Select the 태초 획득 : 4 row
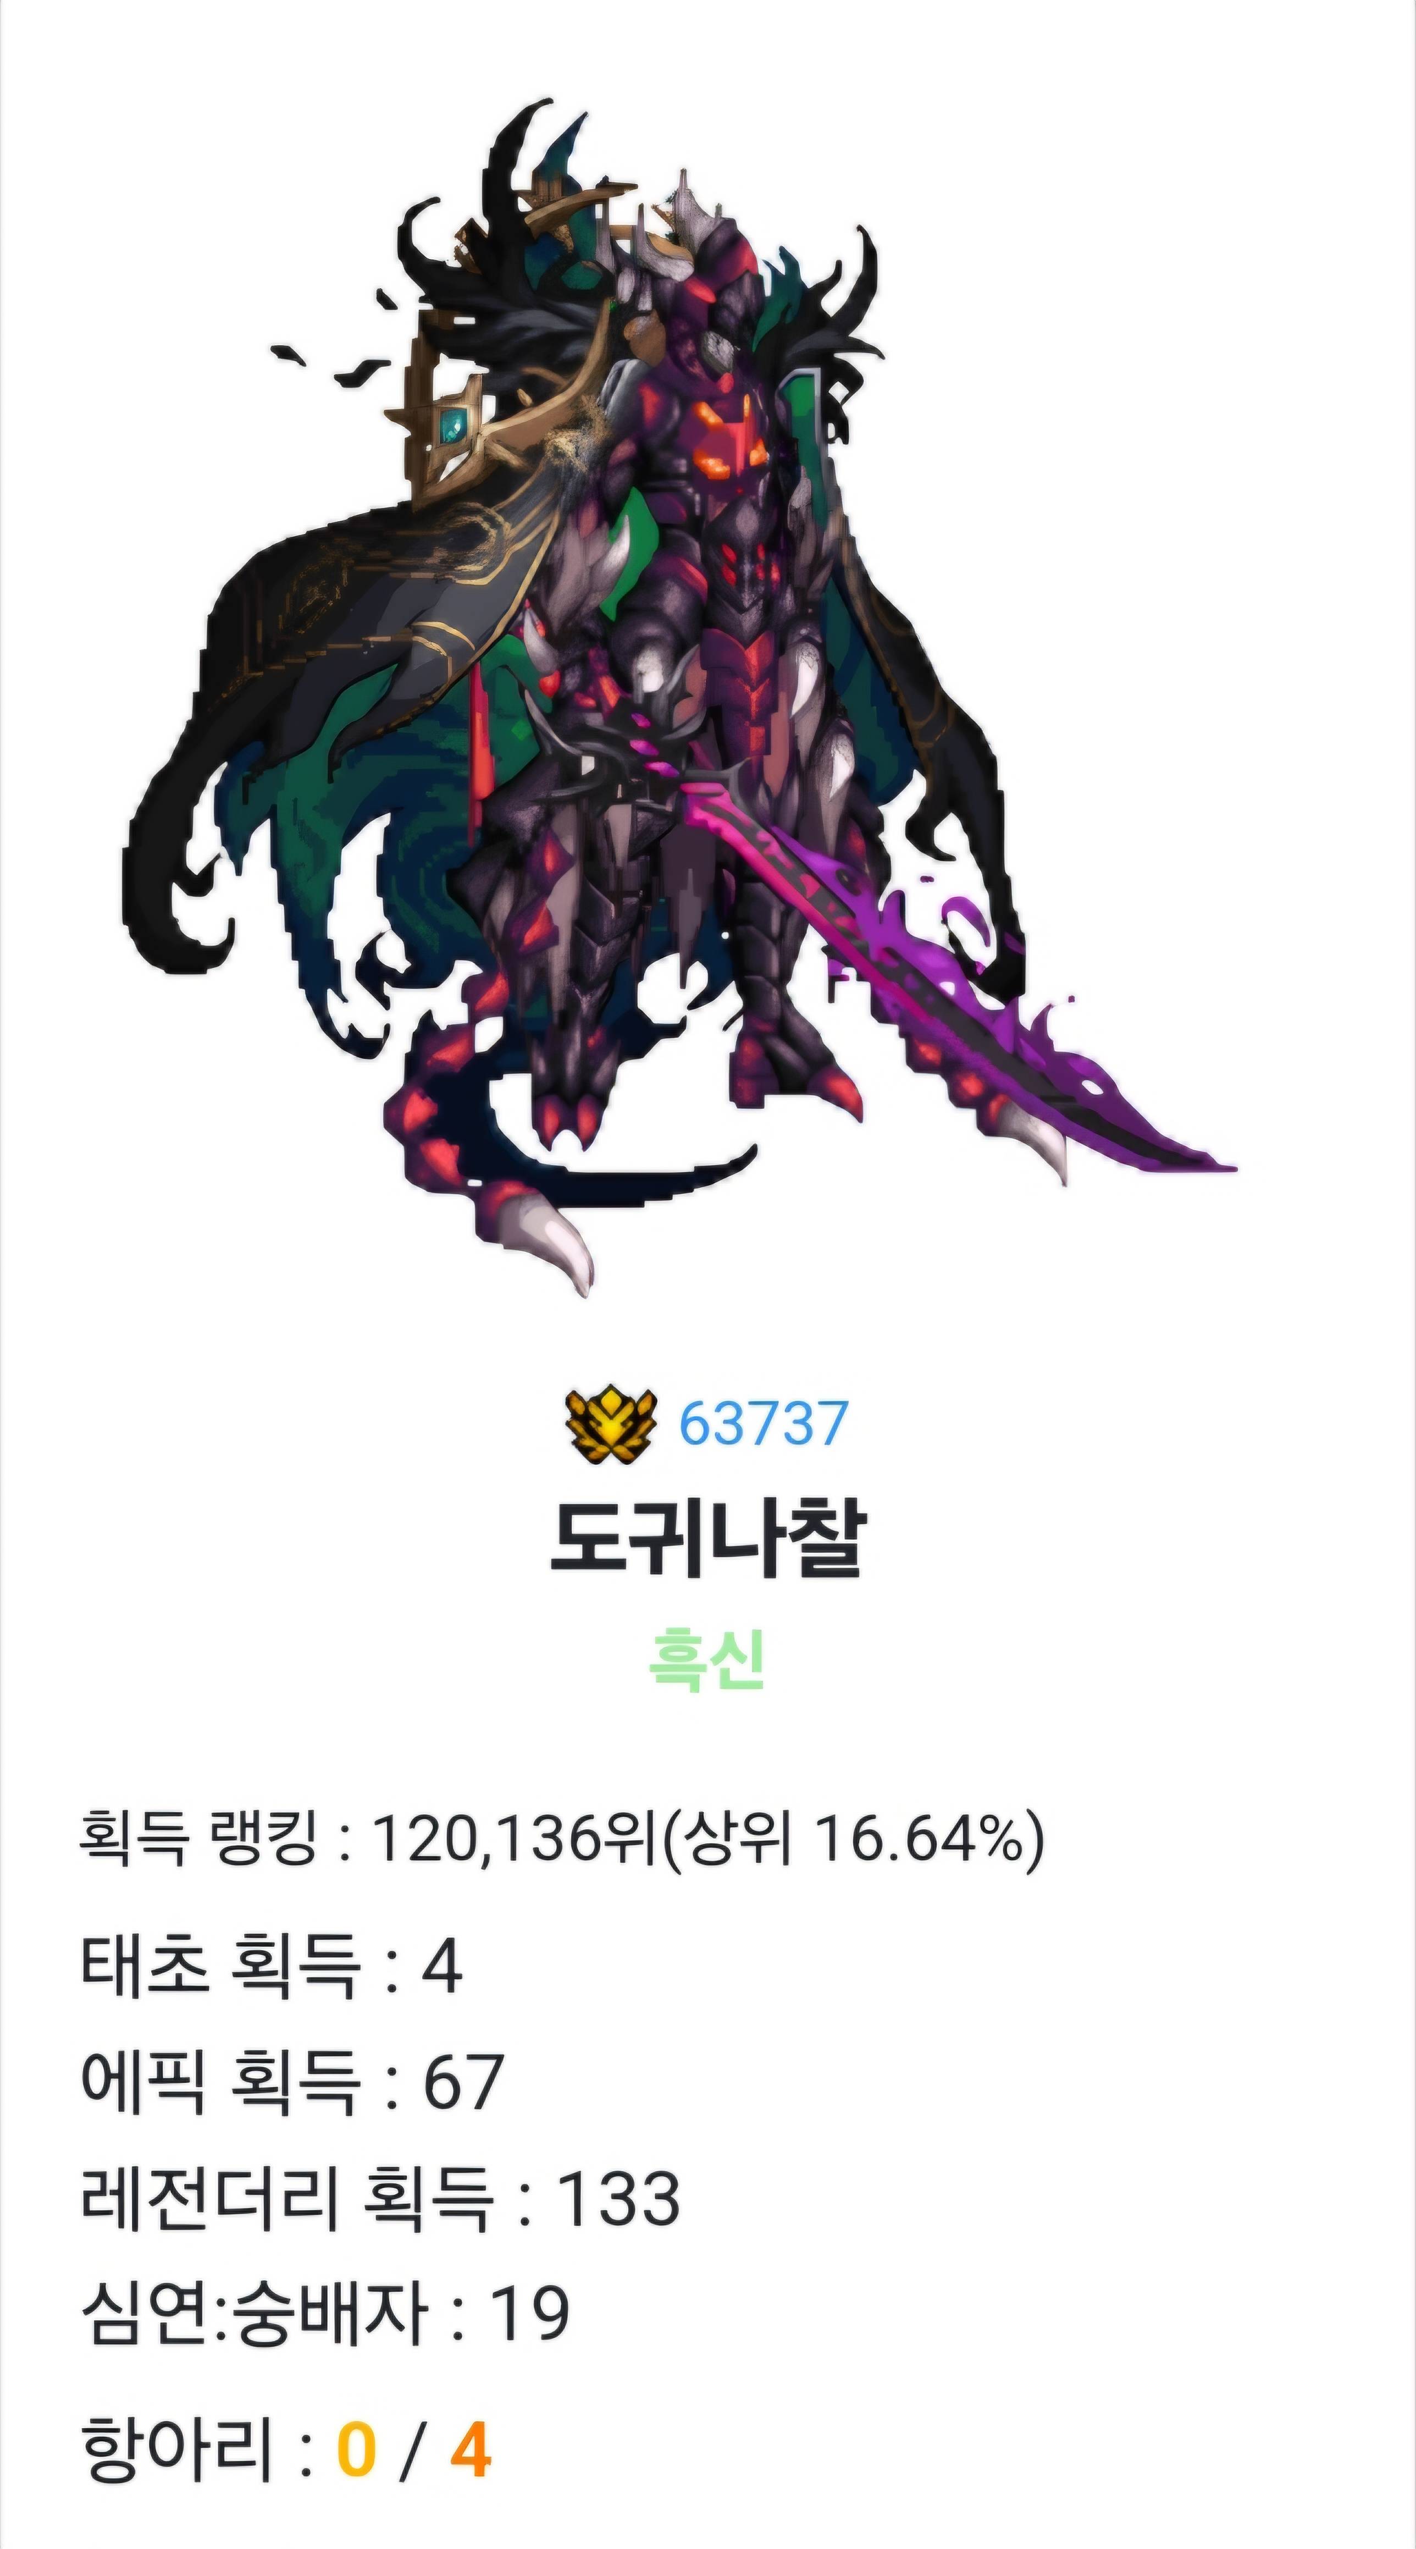Image resolution: width=1416 pixels, height=2549 pixels. (271, 1963)
